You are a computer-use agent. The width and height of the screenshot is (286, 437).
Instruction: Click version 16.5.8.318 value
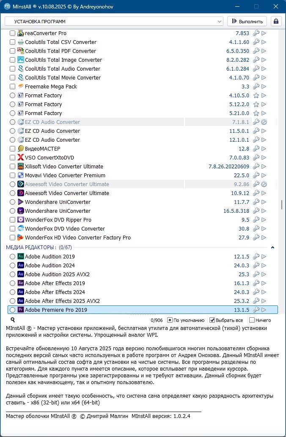coord(236,211)
